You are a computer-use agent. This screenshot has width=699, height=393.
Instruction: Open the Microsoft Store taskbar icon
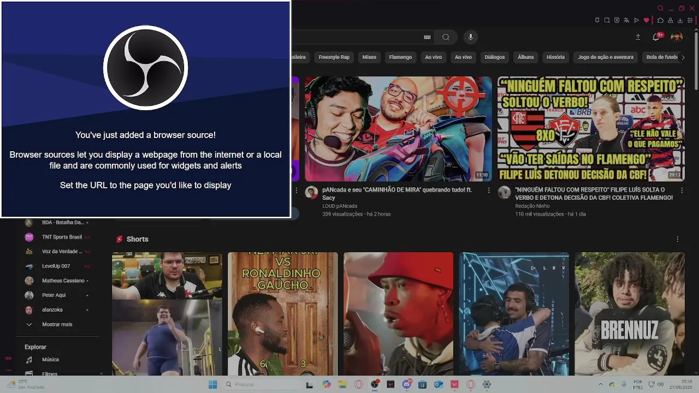point(422,384)
